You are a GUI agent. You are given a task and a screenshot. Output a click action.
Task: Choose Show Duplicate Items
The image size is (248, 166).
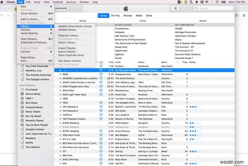tap(75, 55)
